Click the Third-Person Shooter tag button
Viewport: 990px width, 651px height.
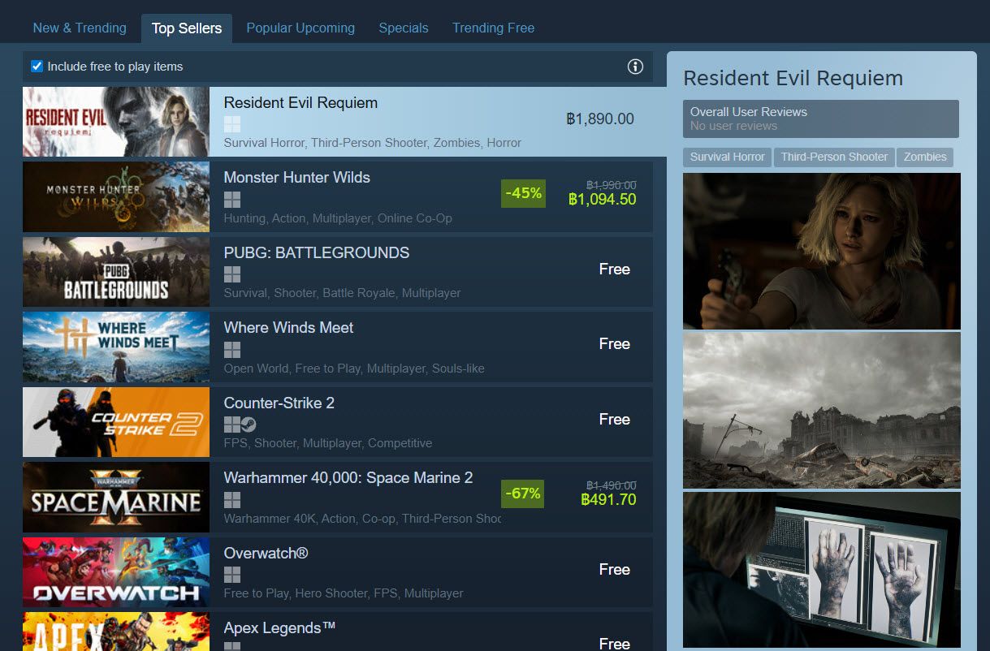click(x=834, y=157)
